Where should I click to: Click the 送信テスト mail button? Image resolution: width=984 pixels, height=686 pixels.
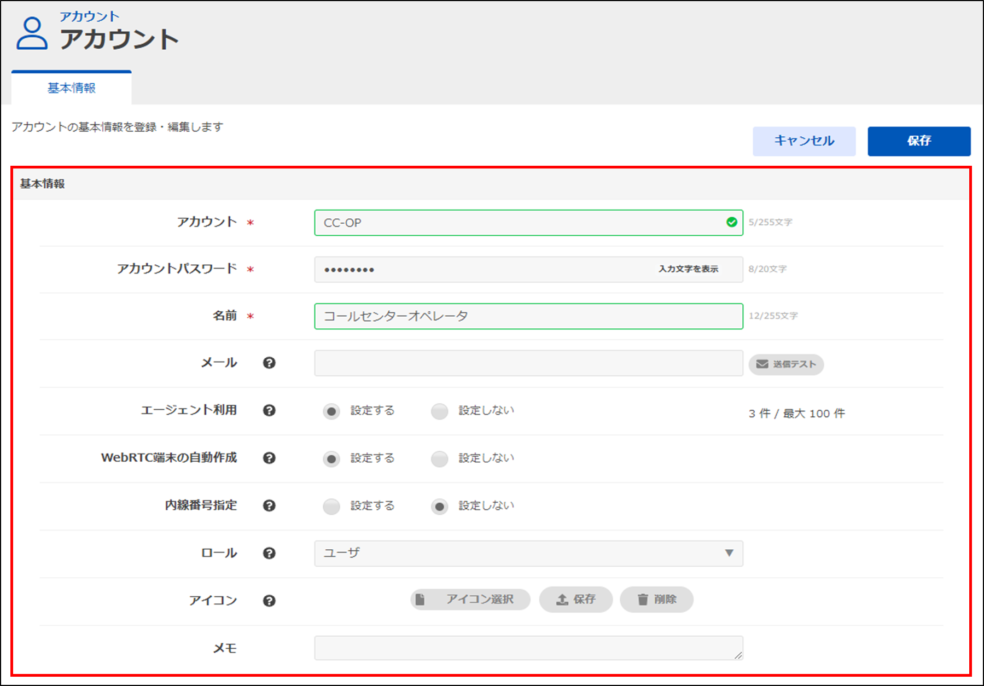click(786, 364)
